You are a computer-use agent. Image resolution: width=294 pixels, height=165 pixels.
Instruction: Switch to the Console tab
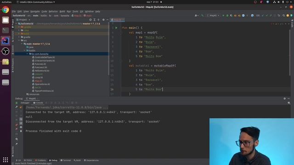(38, 103)
